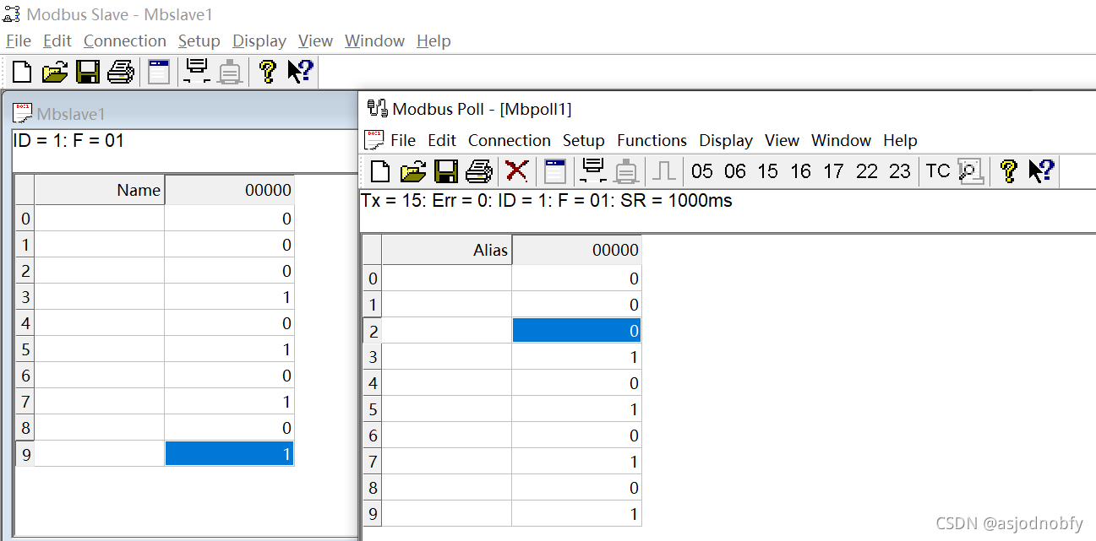Viewport: 1096px width, 541px height.
Task: Click function 06 write single register button
Action: 735,171
